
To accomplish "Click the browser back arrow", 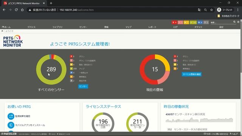I will click(x=4, y=10).
